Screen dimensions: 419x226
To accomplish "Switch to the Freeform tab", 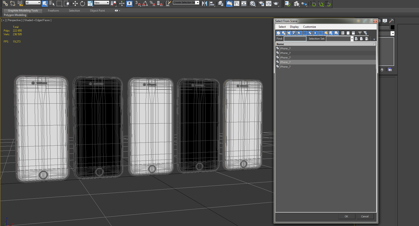I will [x=53, y=11].
